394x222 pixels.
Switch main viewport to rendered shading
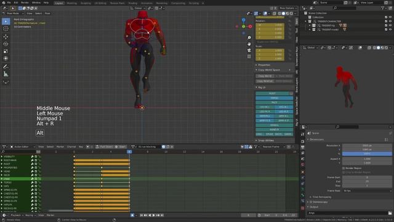coord(291,14)
